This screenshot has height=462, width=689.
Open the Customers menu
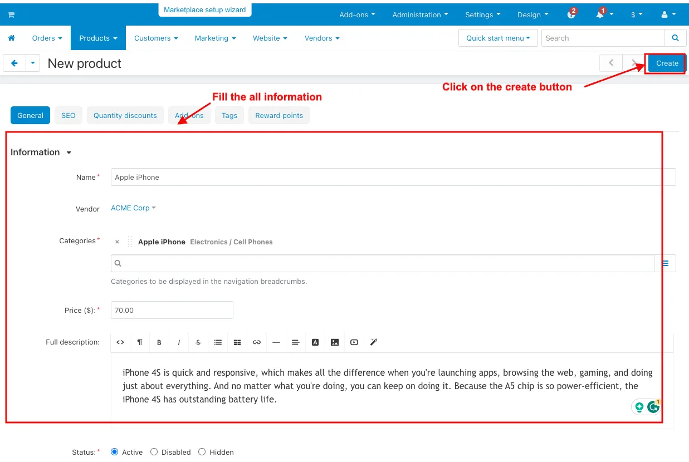coord(156,38)
